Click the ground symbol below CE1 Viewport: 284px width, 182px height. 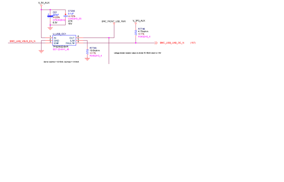(x=50, y=28)
